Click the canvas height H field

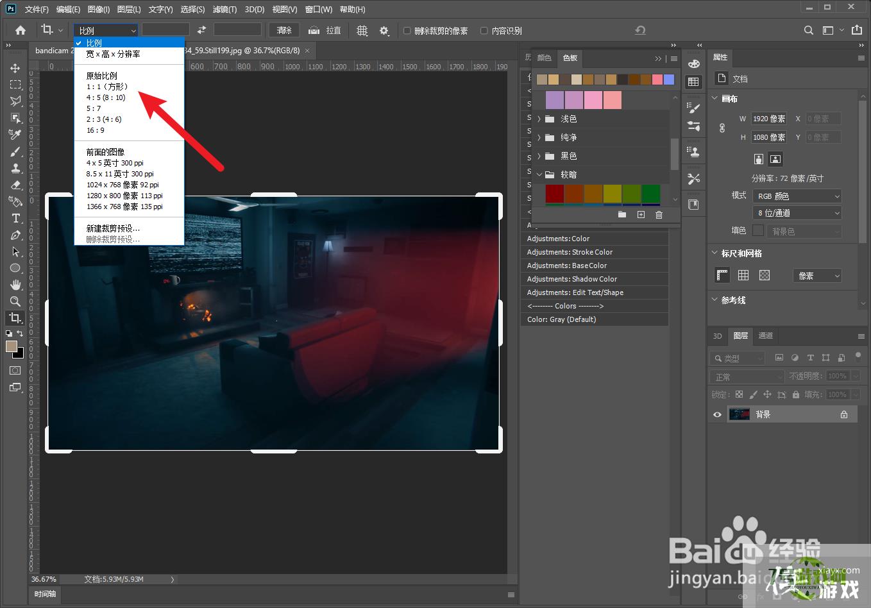(769, 137)
